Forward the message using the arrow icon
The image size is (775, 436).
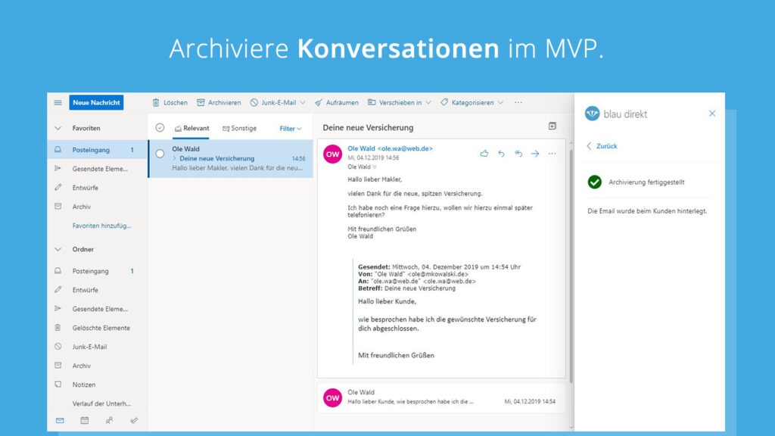click(536, 154)
